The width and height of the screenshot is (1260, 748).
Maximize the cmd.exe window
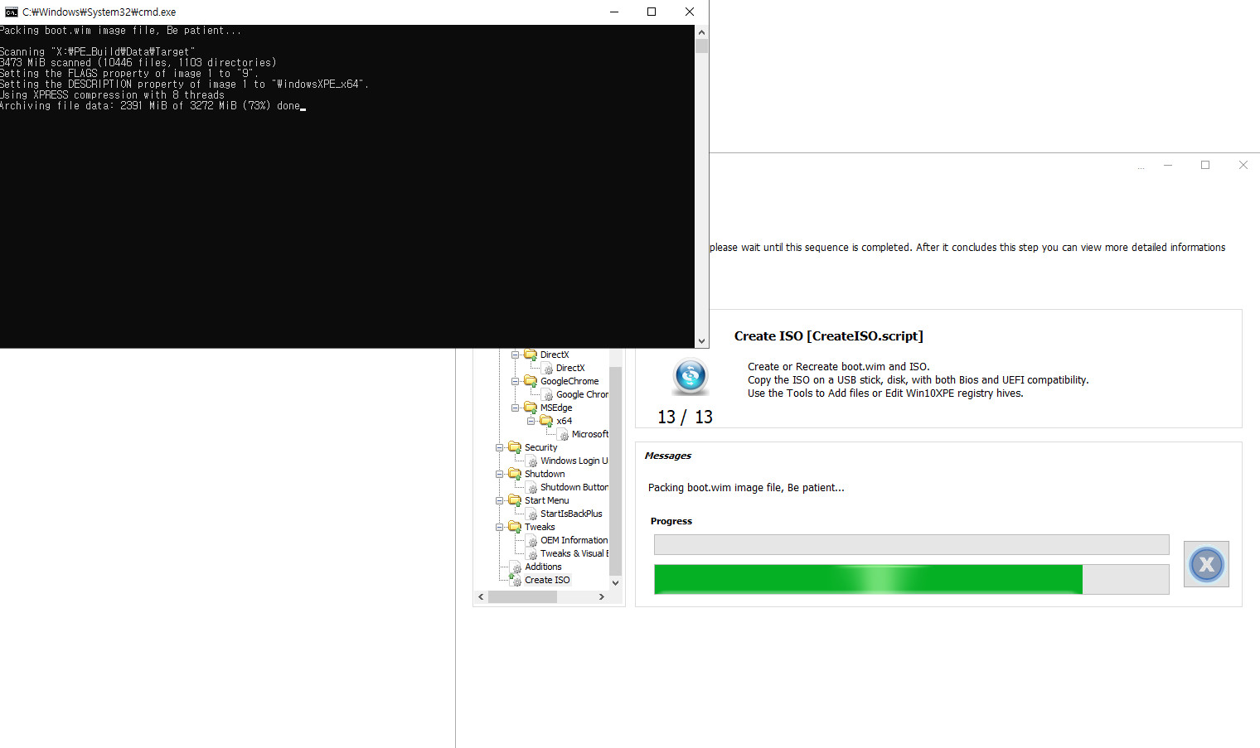click(652, 12)
